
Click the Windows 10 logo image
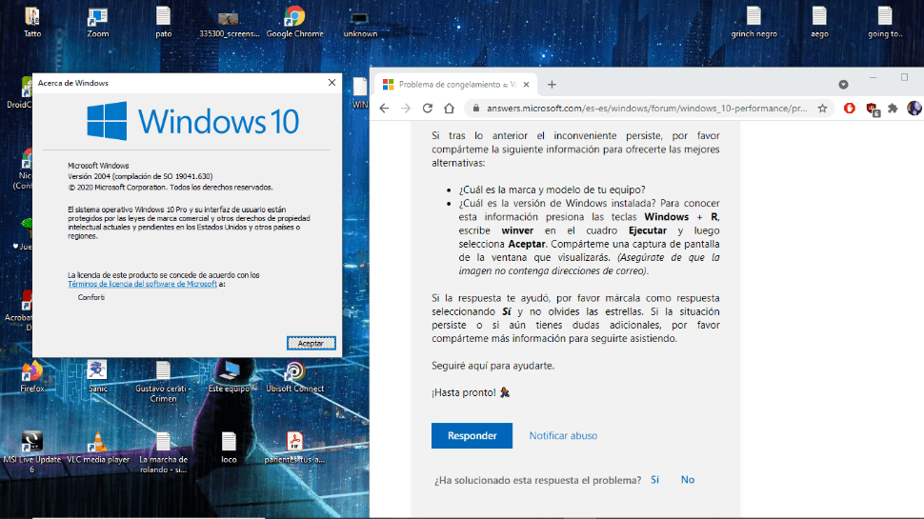[x=192, y=121]
